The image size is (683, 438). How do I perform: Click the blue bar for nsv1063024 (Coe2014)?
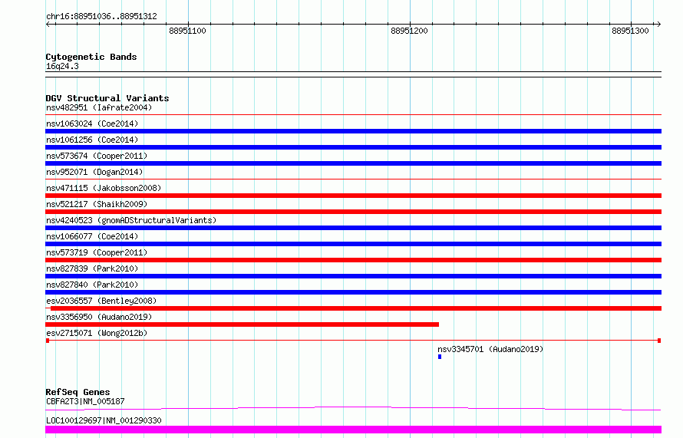[x=353, y=131]
